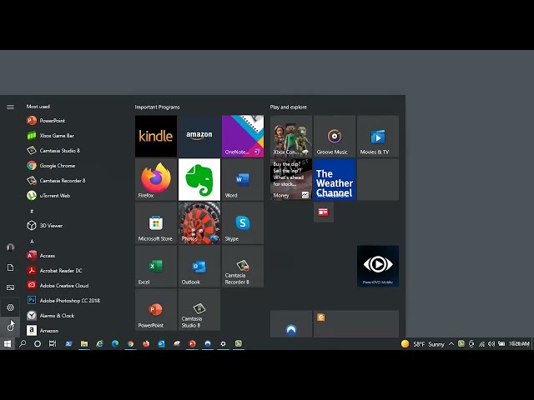Image resolution: width=534 pixels, height=400 pixels.
Task: Launch the Skype tile
Action: 243,222
